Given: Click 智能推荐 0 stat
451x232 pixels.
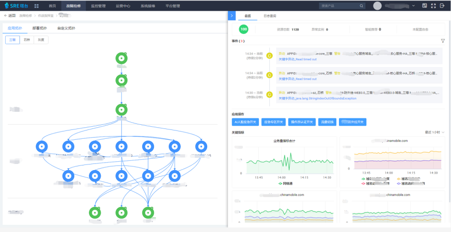Looking at the screenshot, I should point(373,29).
